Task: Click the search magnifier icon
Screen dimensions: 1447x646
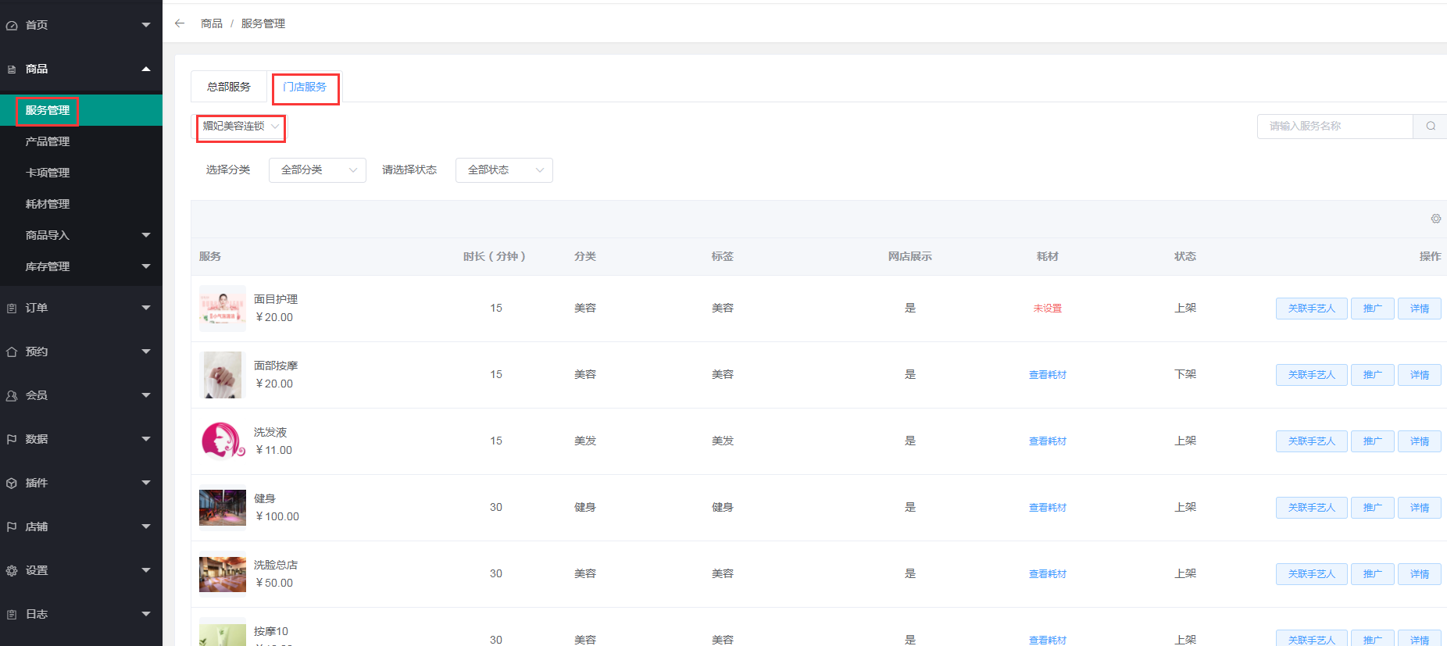Action: pyautogui.click(x=1430, y=126)
